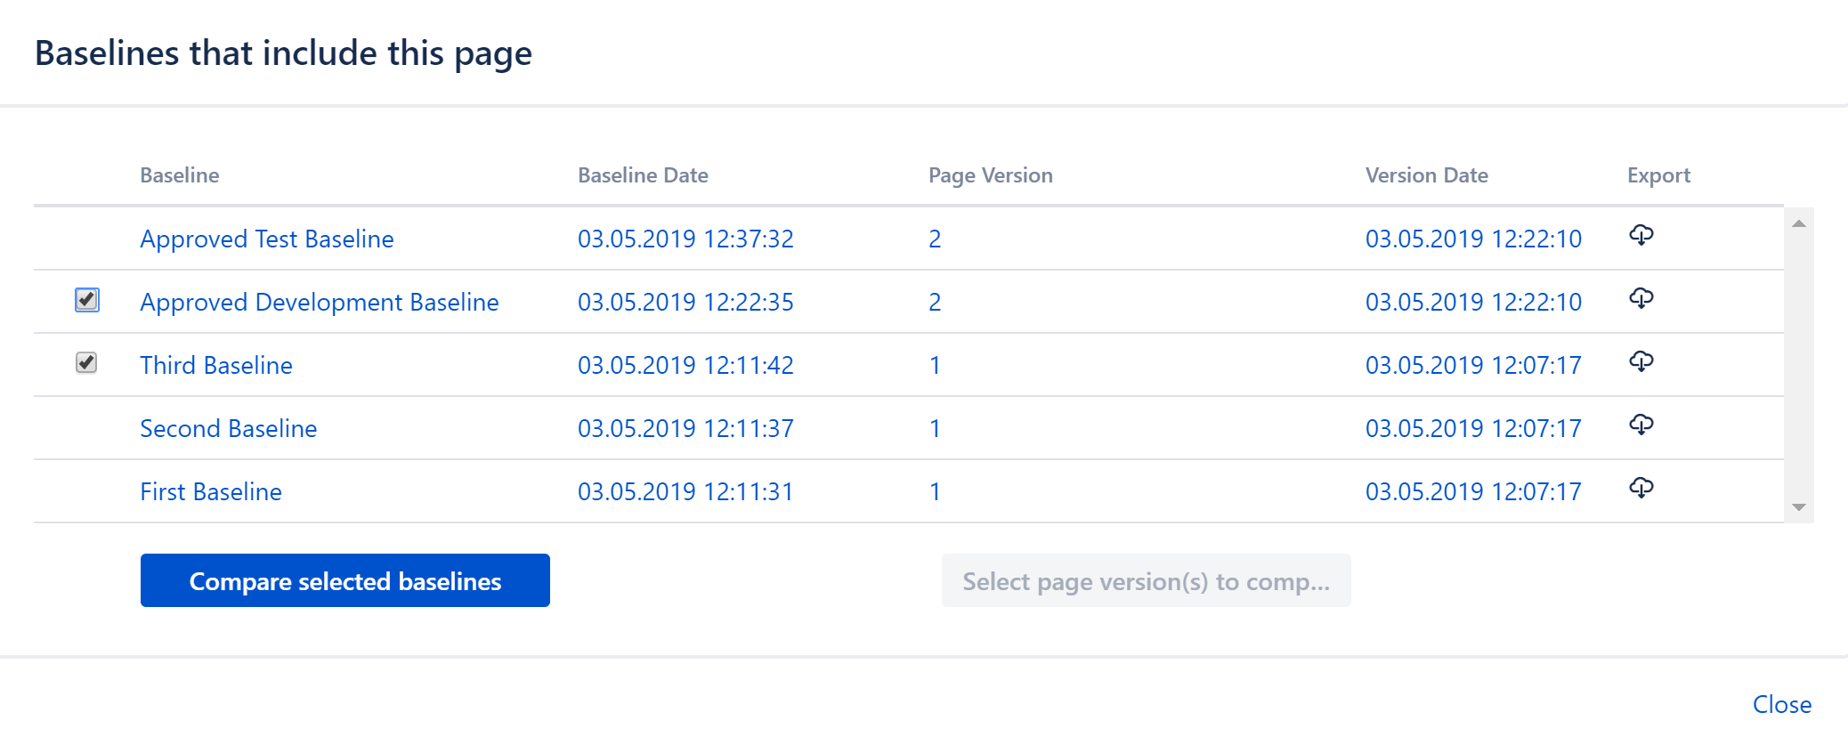Open the First Baseline link
The width and height of the screenshot is (1848, 745).
click(x=210, y=492)
